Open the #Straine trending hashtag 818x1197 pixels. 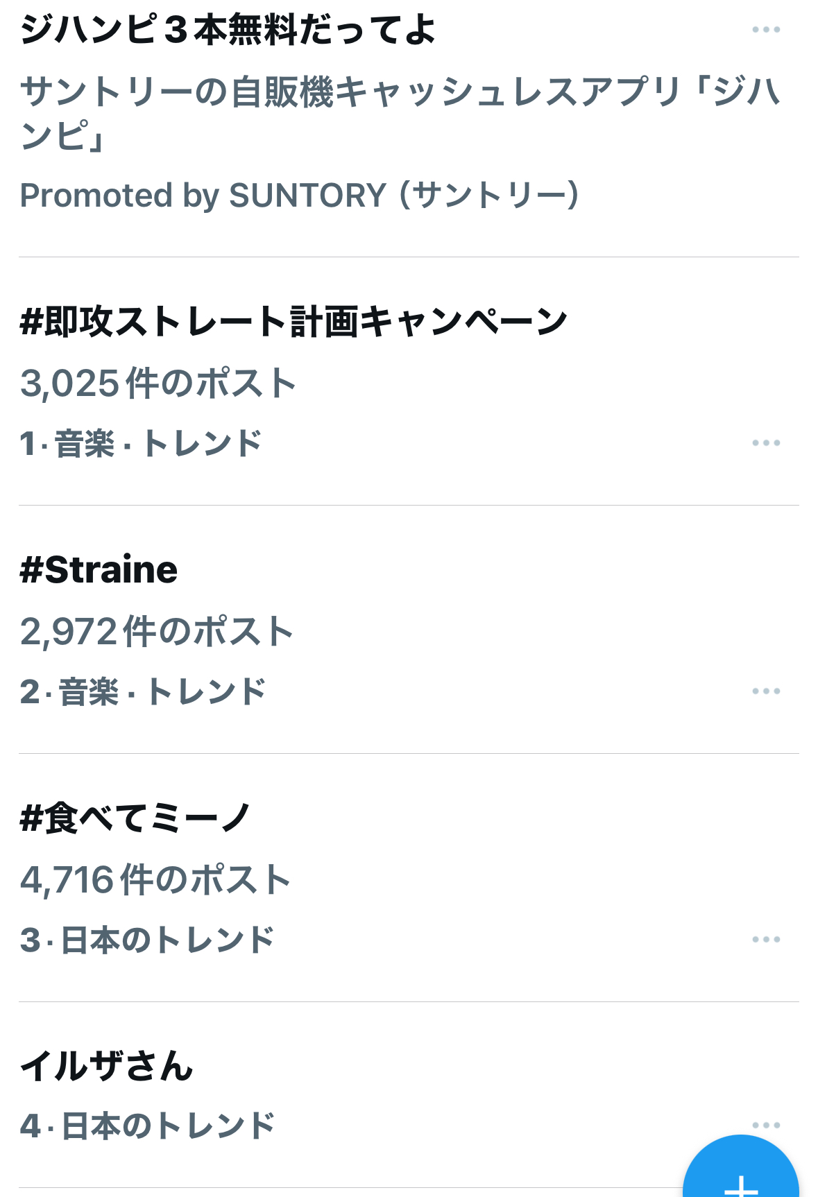pos(99,570)
